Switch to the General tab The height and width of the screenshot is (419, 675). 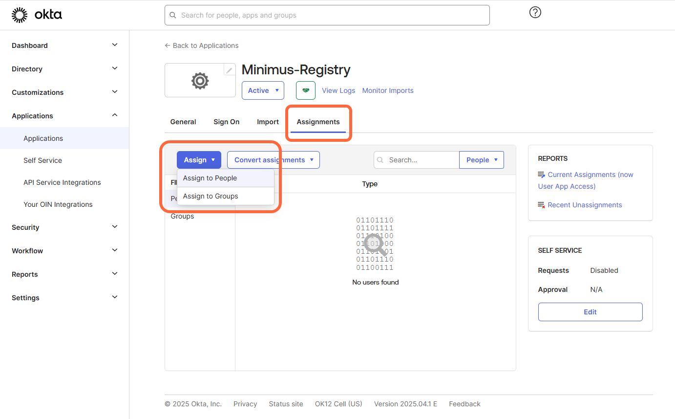(183, 122)
